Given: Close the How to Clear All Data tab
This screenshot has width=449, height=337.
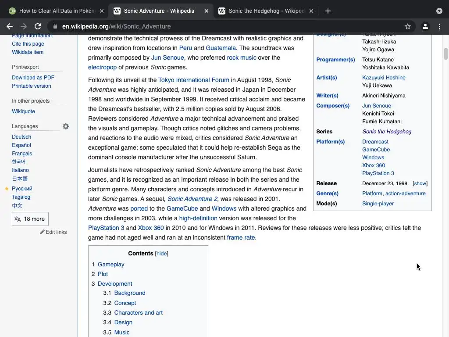Looking at the screenshot, I should click(x=102, y=11).
